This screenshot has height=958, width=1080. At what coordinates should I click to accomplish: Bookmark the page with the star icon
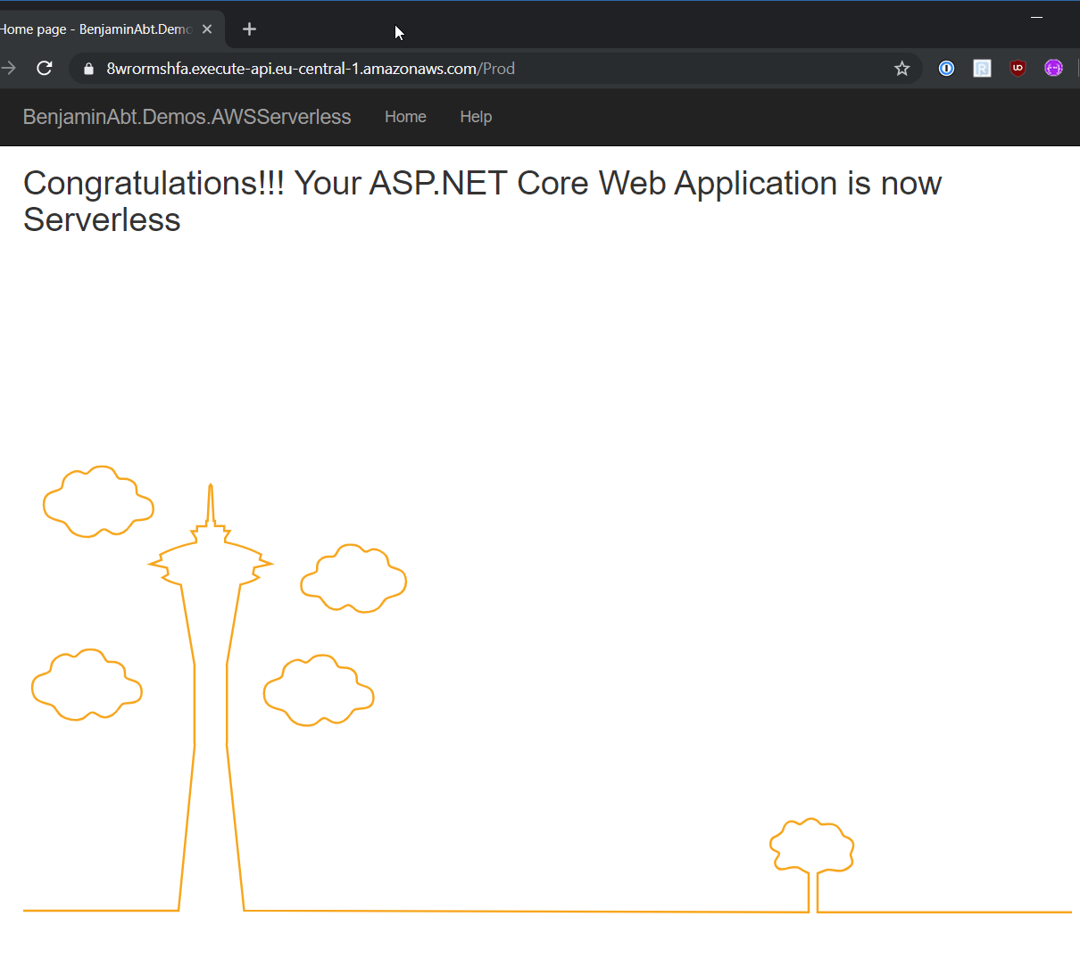[x=901, y=68]
